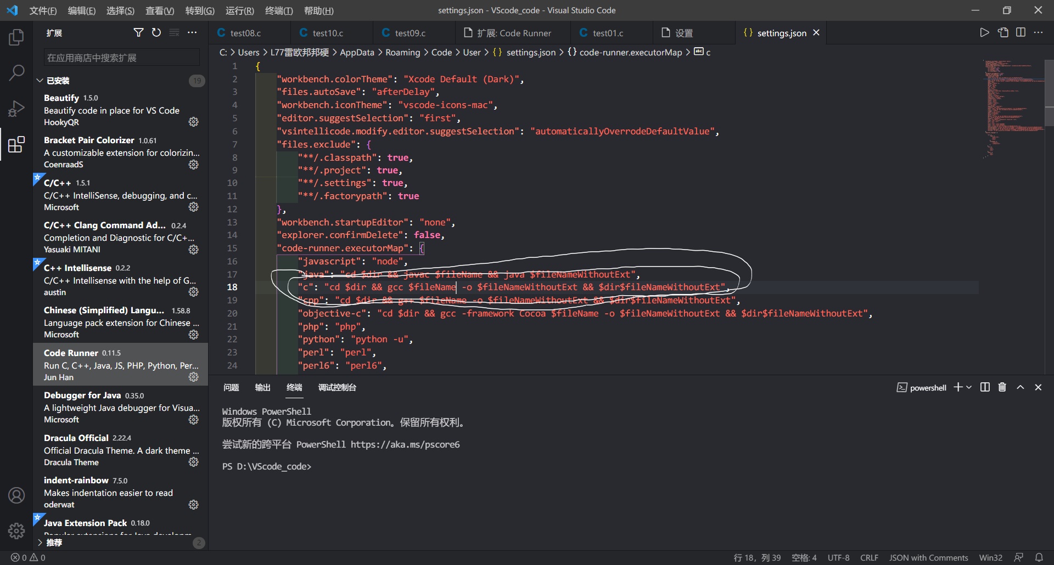Open editor more actions ellipsis

click(x=1038, y=33)
